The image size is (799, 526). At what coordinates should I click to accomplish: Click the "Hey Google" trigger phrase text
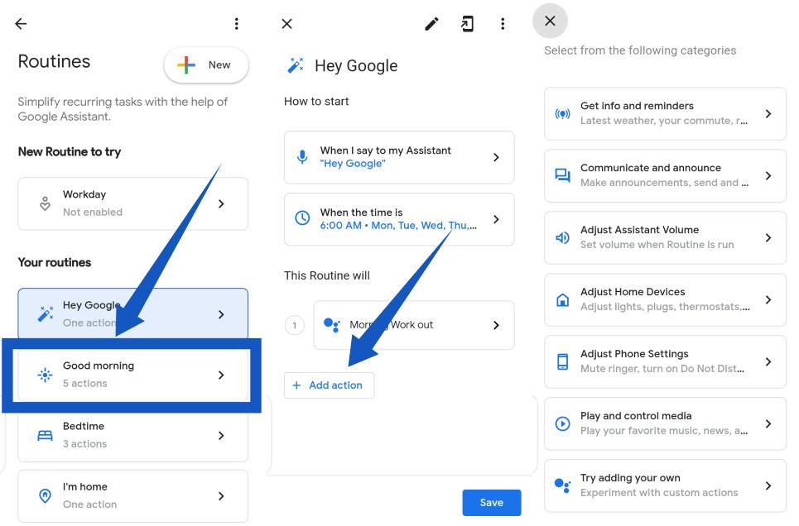pyautogui.click(x=353, y=164)
